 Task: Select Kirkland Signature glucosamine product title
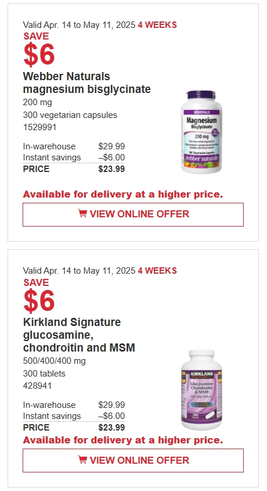pos(79,335)
